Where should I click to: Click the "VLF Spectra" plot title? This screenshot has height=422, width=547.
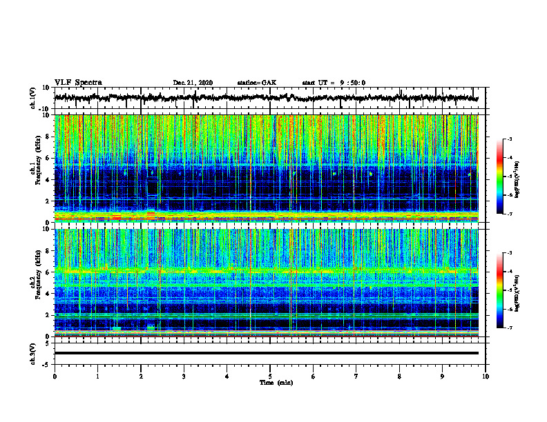(x=78, y=83)
